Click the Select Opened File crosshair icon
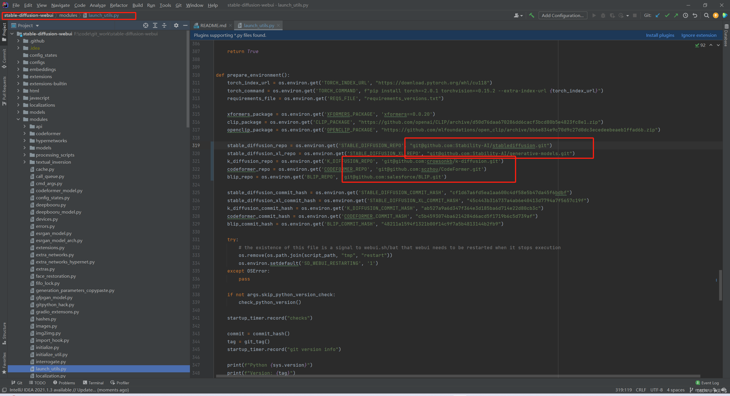 click(x=145, y=25)
